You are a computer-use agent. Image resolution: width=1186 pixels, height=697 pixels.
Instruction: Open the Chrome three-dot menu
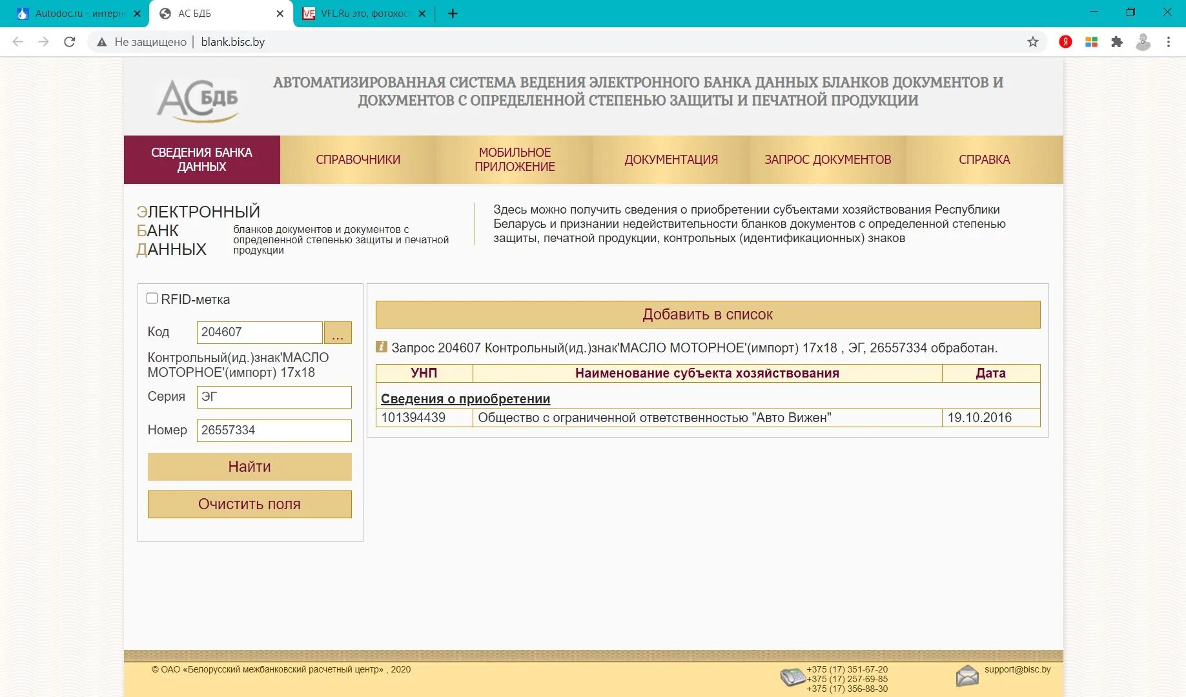pyautogui.click(x=1169, y=42)
